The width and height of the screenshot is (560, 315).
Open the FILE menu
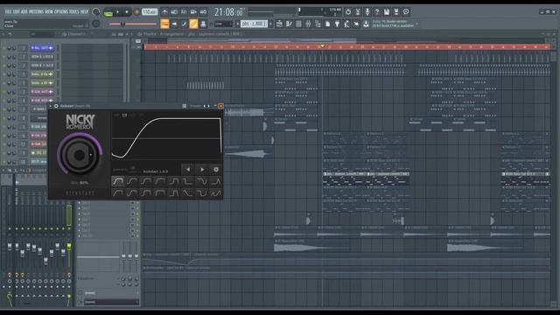8,11
